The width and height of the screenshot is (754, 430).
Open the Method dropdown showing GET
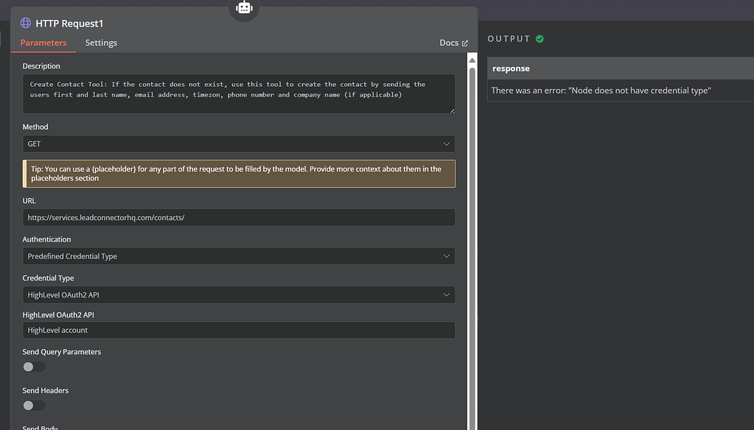238,144
